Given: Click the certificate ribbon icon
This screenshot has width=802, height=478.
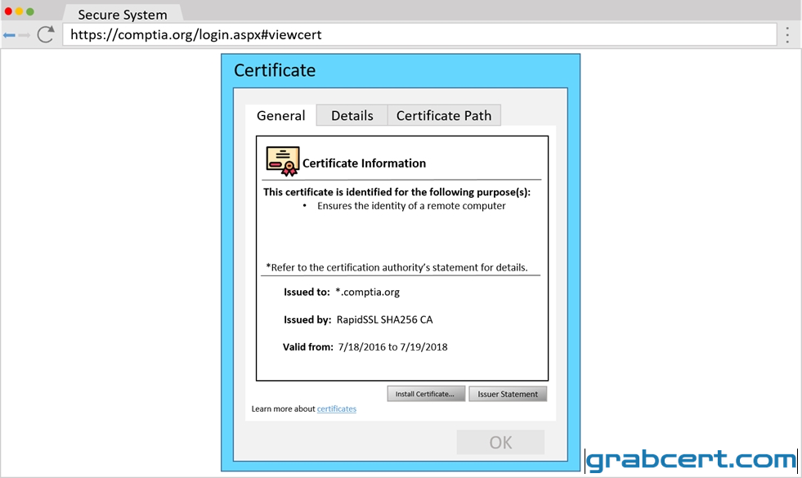Looking at the screenshot, I should click(282, 161).
